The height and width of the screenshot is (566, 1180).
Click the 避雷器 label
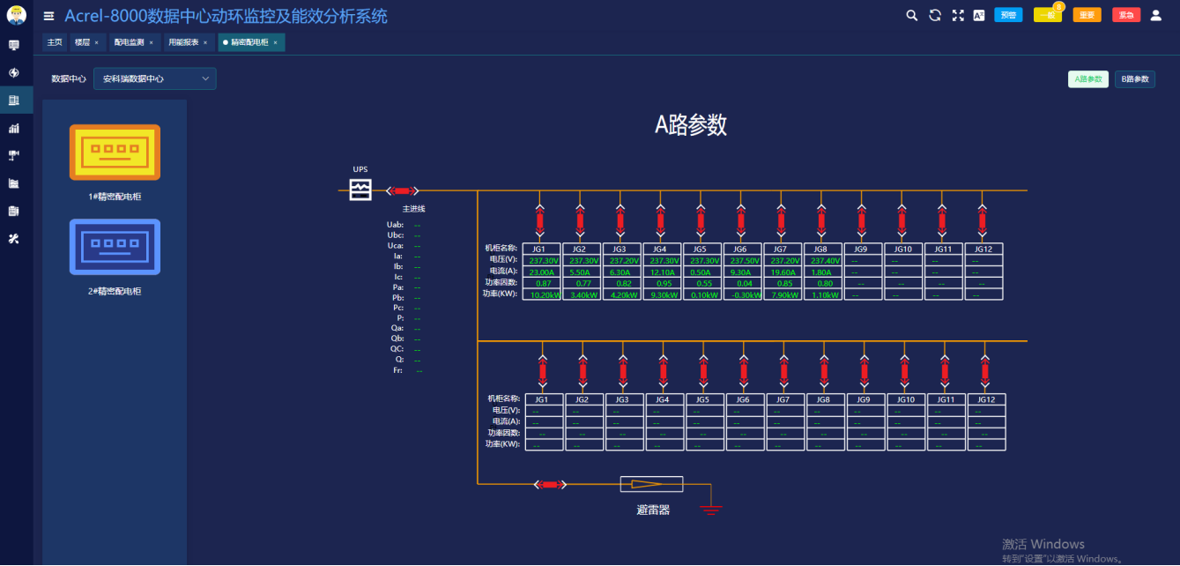[653, 510]
